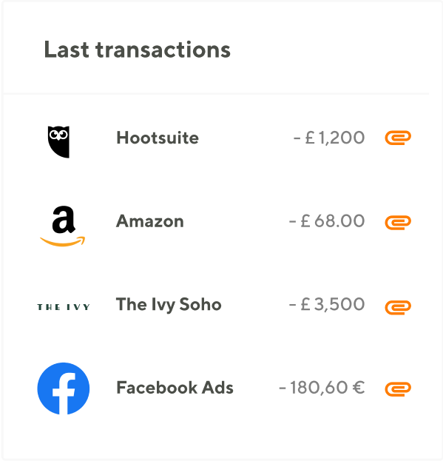Select the Amazon merchant name
Viewport: 443px width, 461px height.
click(x=150, y=221)
